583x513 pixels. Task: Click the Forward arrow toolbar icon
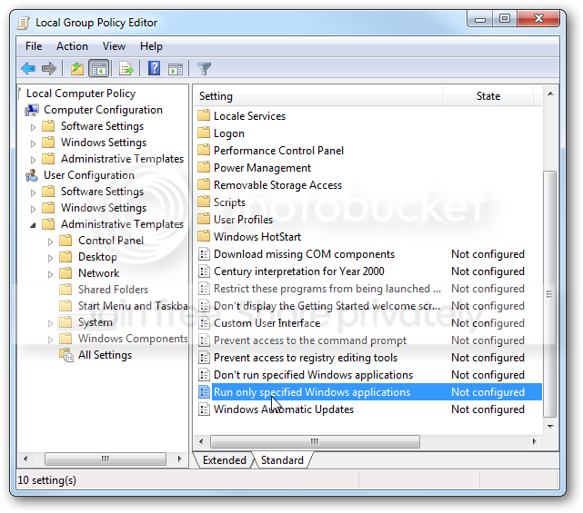click(49, 69)
